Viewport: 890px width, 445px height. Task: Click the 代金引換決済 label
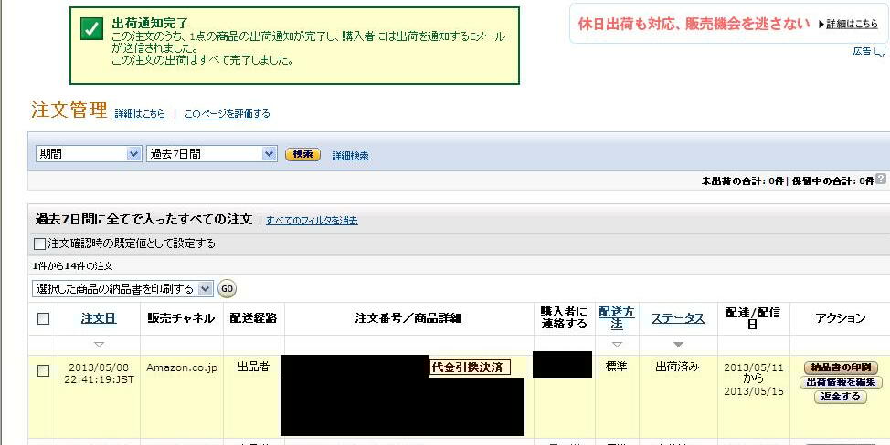point(470,367)
